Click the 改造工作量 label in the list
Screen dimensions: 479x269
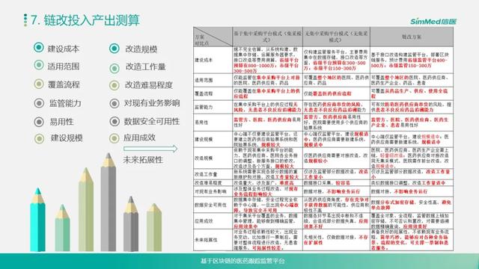[146, 67]
